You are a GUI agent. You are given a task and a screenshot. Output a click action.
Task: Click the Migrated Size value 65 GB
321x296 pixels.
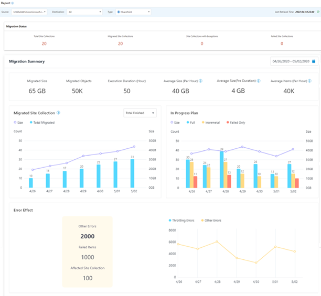click(37, 91)
